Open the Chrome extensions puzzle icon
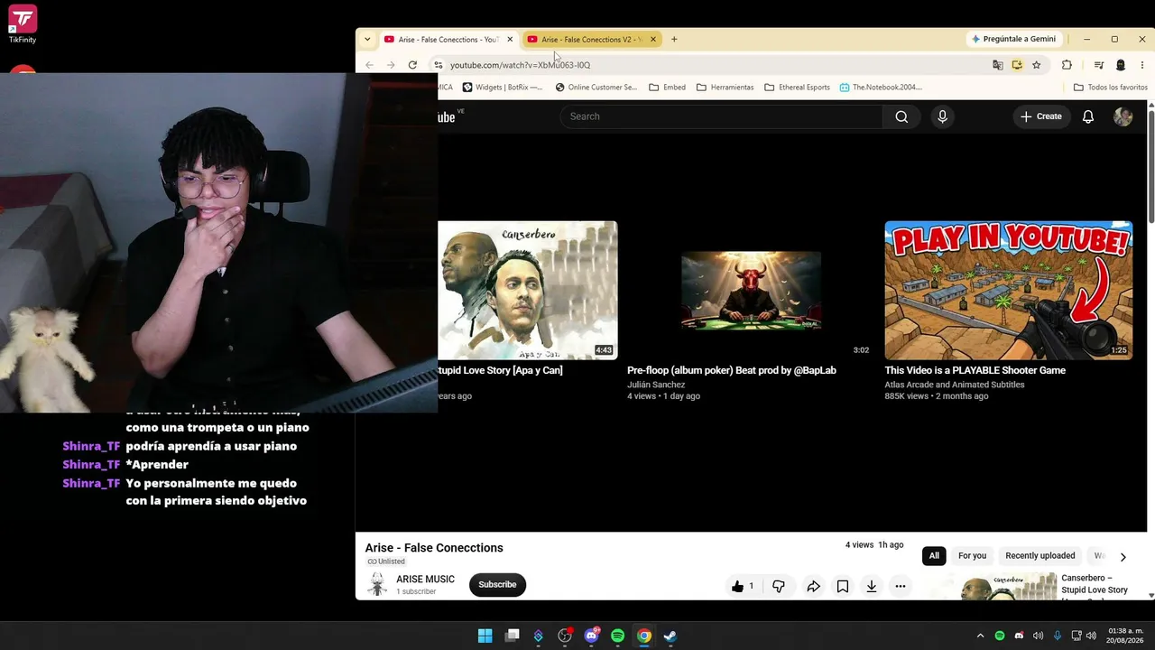The width and height of the screenshot is (1155, 650). click(x=1067, y=65)
